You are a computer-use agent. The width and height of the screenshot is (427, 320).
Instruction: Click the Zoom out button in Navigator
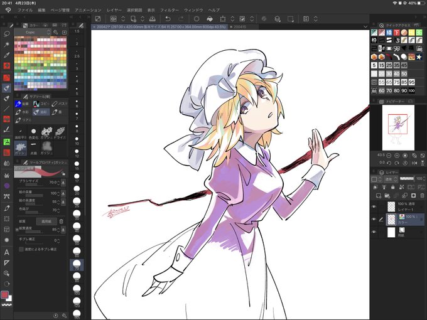click(x=389, y=156)
